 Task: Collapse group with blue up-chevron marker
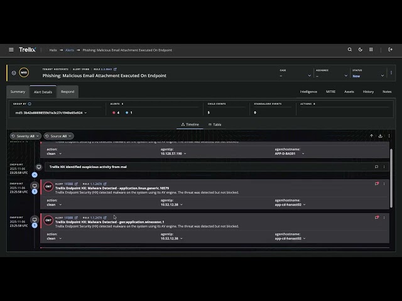click(35, 175)
